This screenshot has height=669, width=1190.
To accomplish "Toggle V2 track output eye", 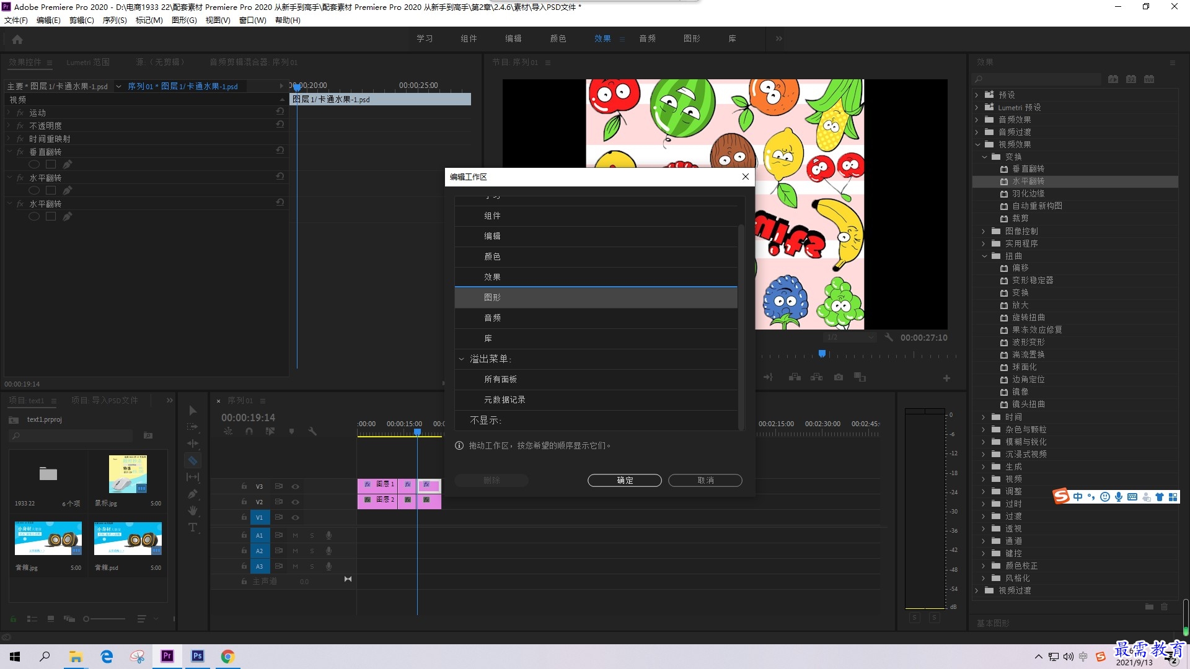I will tap(296, 502).
